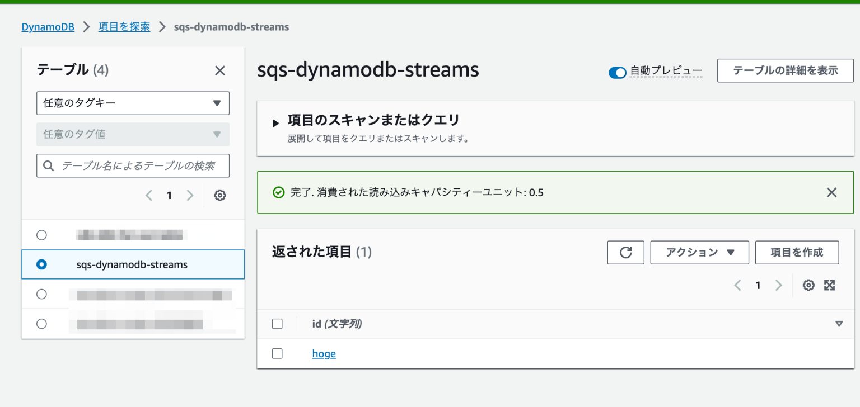Open the hoge item link

[x=324, y=353]
